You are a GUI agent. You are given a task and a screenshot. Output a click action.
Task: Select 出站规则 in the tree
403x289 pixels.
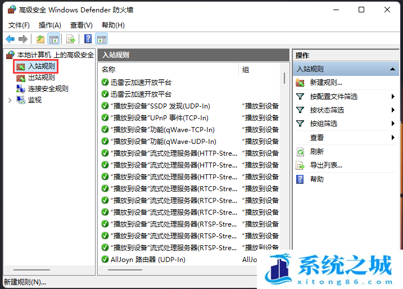click(x=42, y=78)
